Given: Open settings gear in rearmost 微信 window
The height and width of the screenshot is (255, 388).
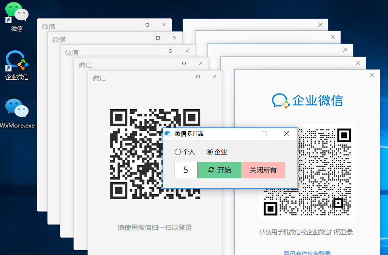Looking at the screenshot, I should 147,25.
